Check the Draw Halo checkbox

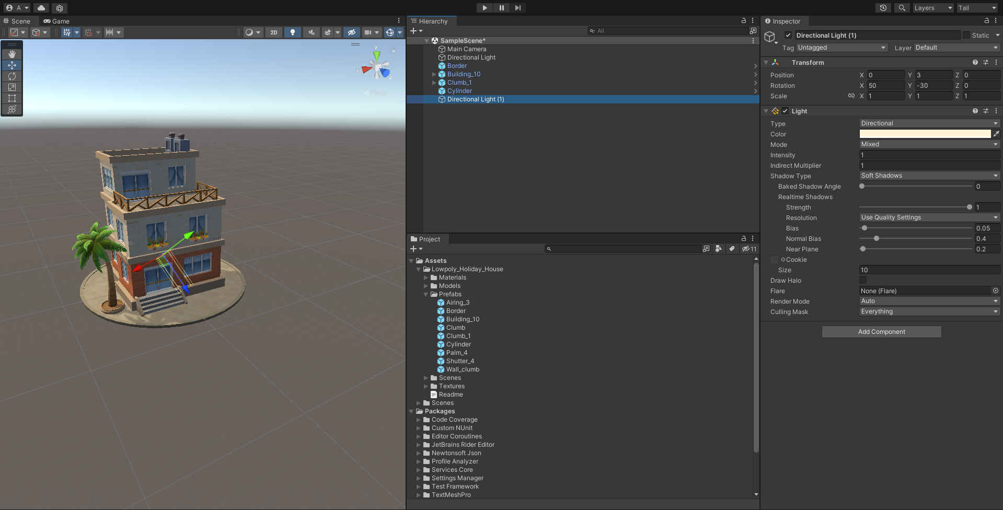[x=863, y=281]
